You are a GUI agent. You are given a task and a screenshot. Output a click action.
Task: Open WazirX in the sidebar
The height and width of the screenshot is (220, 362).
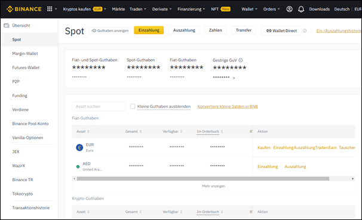(19, 166)
